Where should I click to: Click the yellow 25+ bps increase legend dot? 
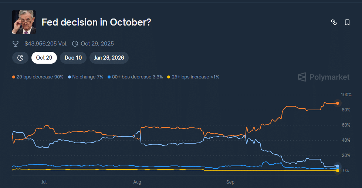[x=169, y=77]
